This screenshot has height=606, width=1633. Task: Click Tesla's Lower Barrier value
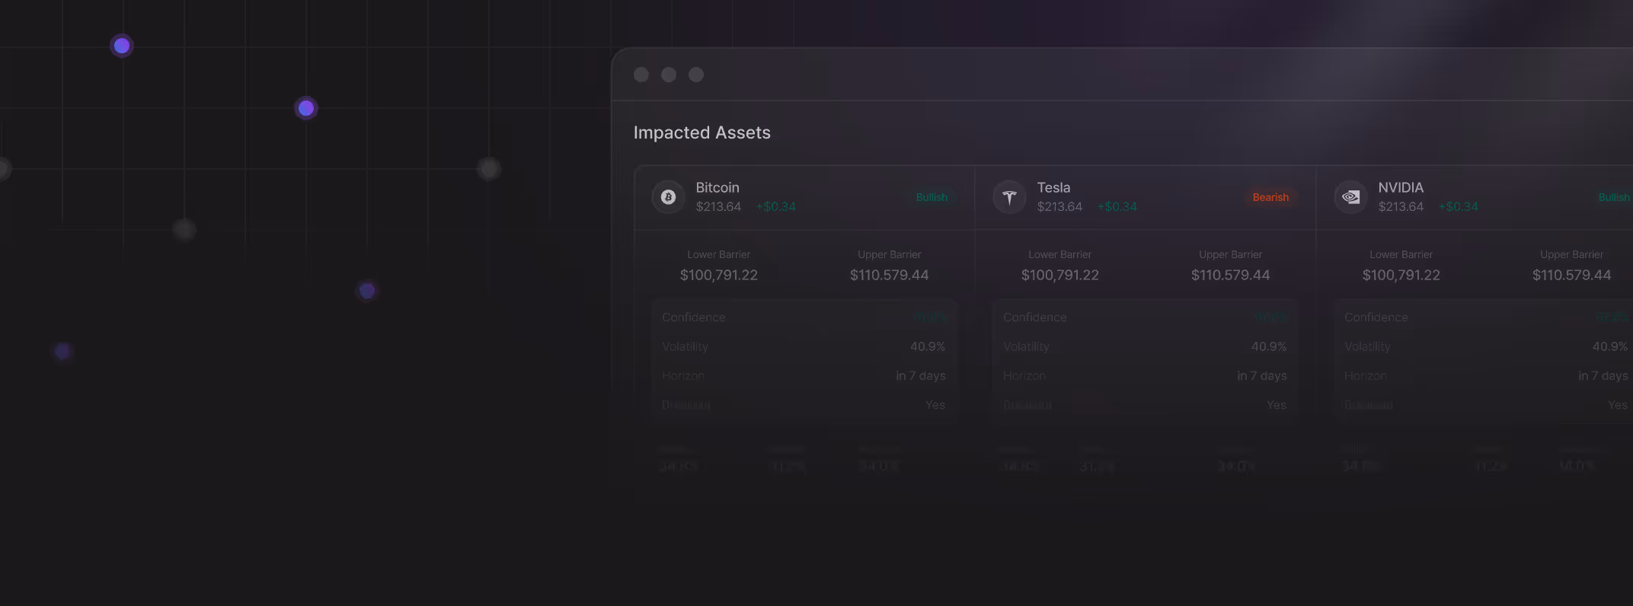pos(1060,275)
